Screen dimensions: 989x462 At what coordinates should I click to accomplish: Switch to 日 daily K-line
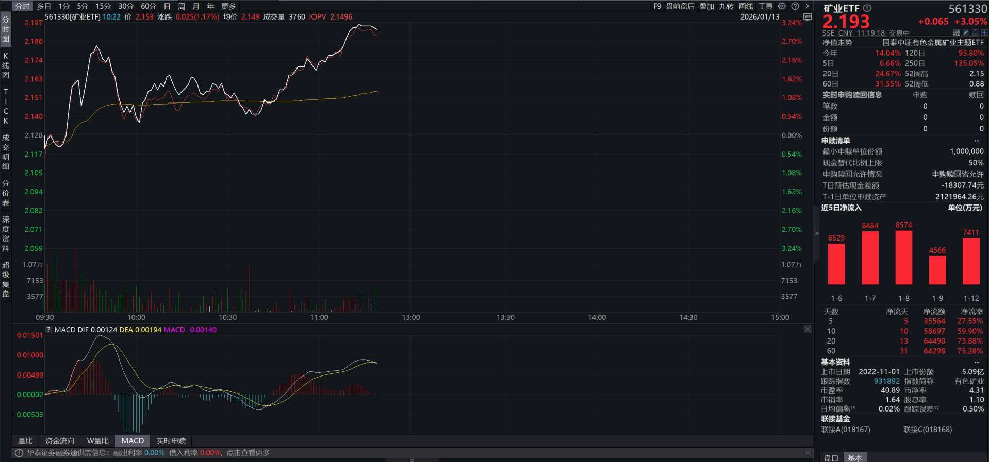coord(167,6)
